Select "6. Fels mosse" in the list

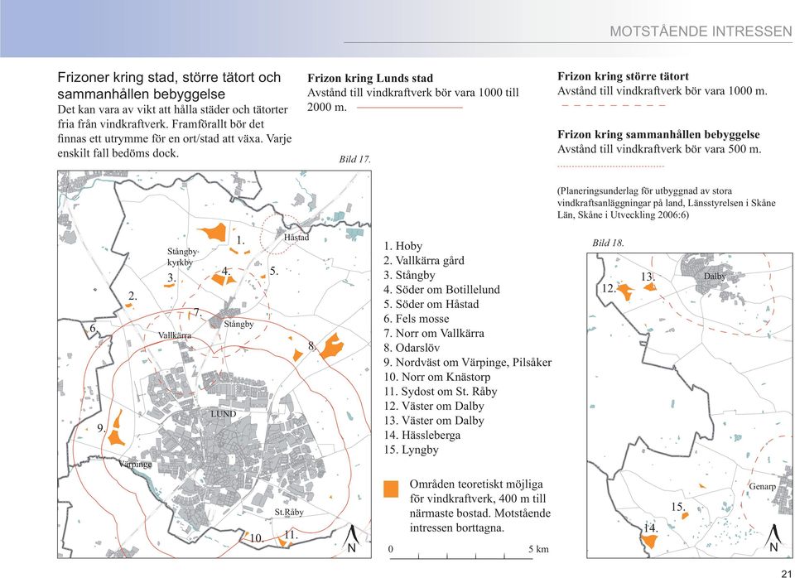click(x=417, y=319)
